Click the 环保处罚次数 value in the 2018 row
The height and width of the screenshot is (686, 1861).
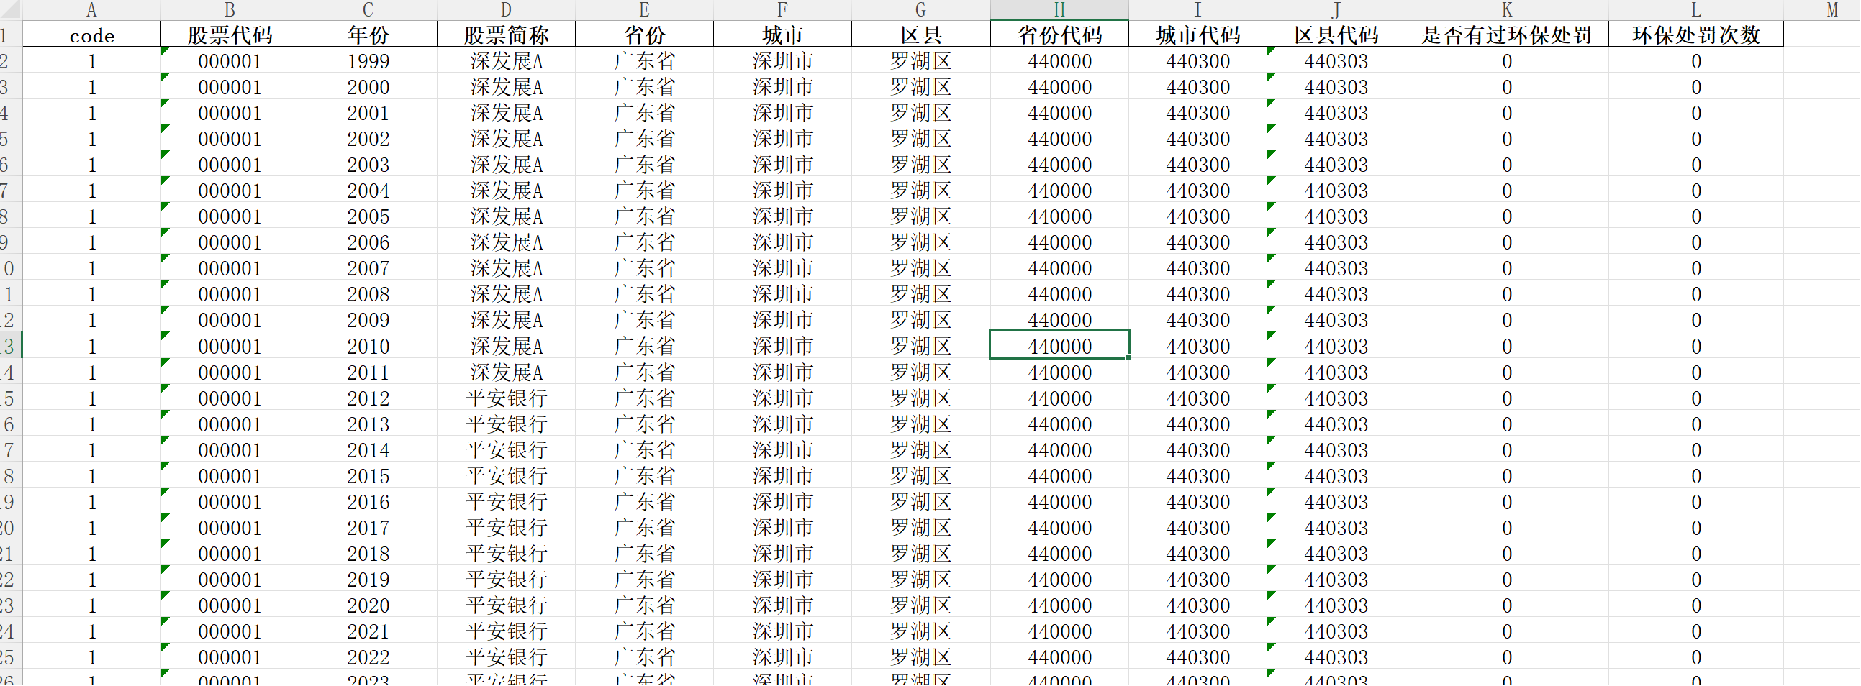click(x=1696, y=553)
